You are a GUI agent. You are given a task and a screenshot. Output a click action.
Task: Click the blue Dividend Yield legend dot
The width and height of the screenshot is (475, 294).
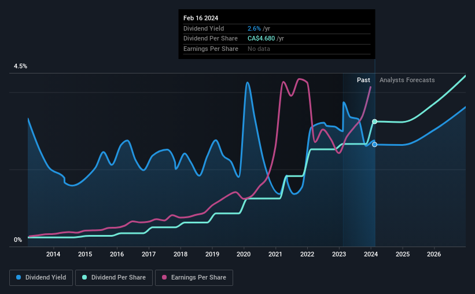tap(19, 277)
